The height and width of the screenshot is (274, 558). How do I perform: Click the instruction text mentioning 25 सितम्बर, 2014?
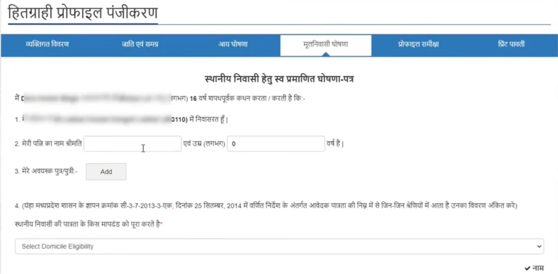tap(266, 206)
